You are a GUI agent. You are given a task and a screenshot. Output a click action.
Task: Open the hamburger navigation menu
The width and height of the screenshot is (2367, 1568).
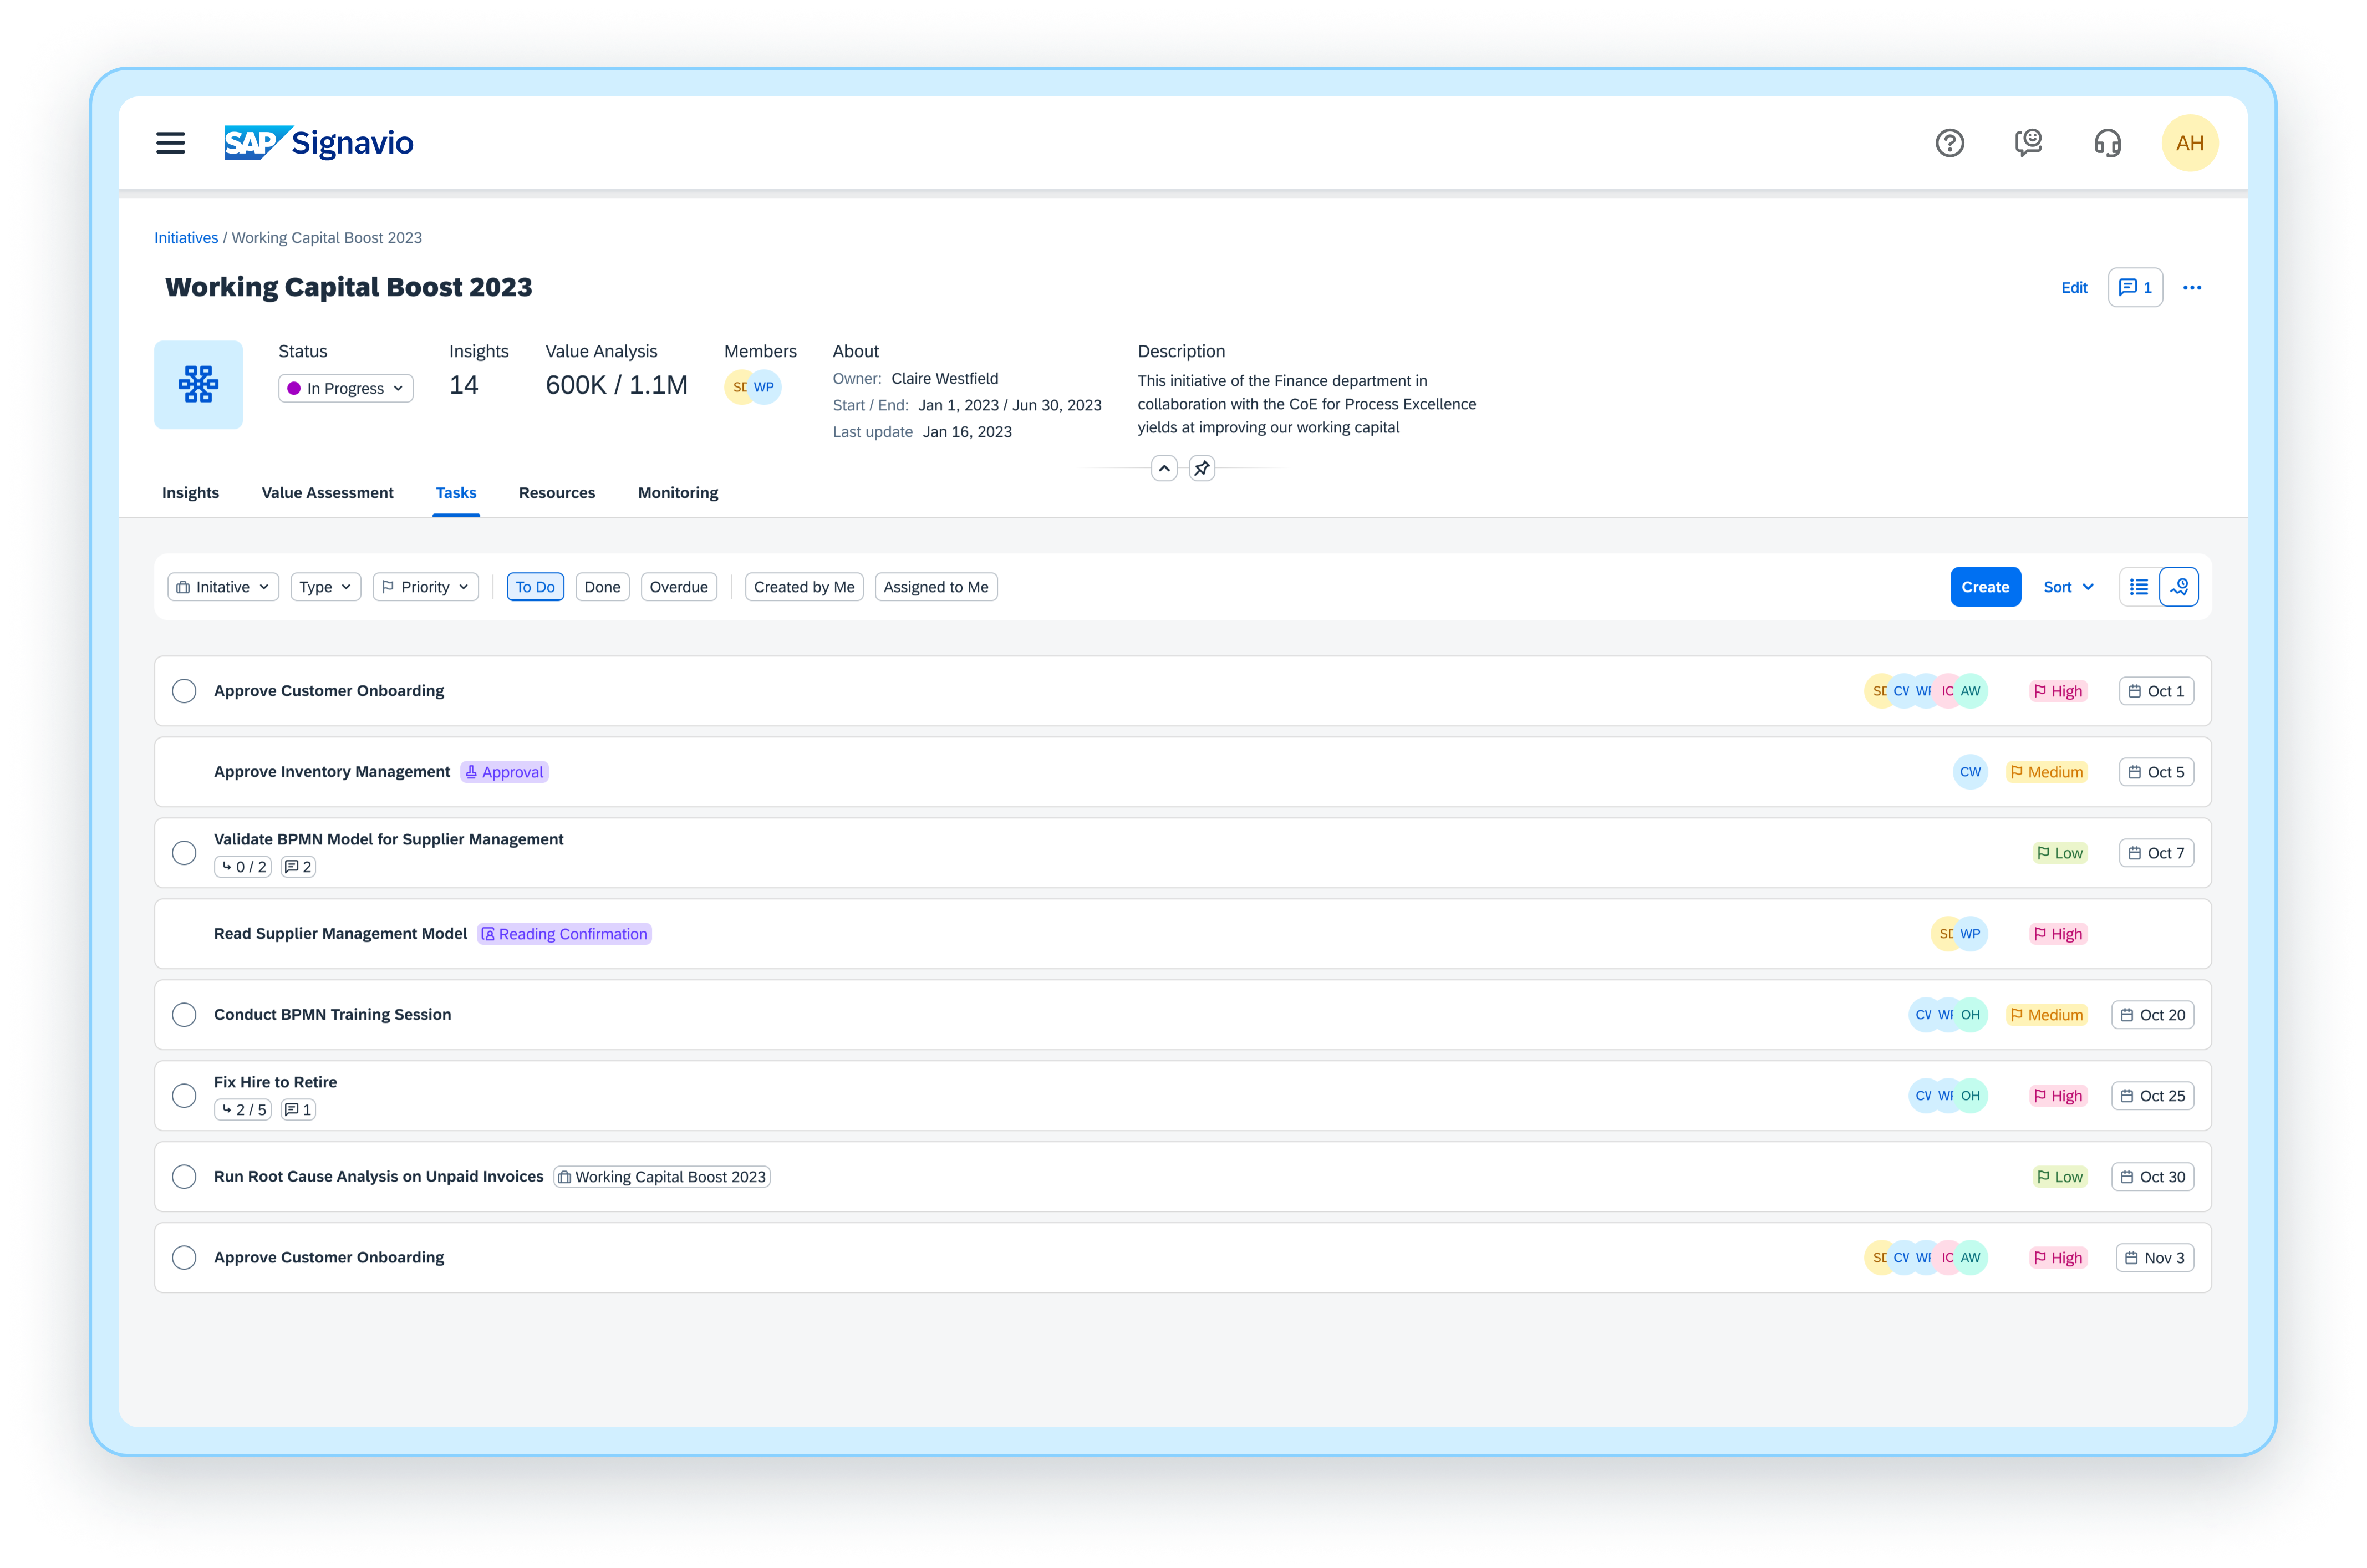click(170, 143)
